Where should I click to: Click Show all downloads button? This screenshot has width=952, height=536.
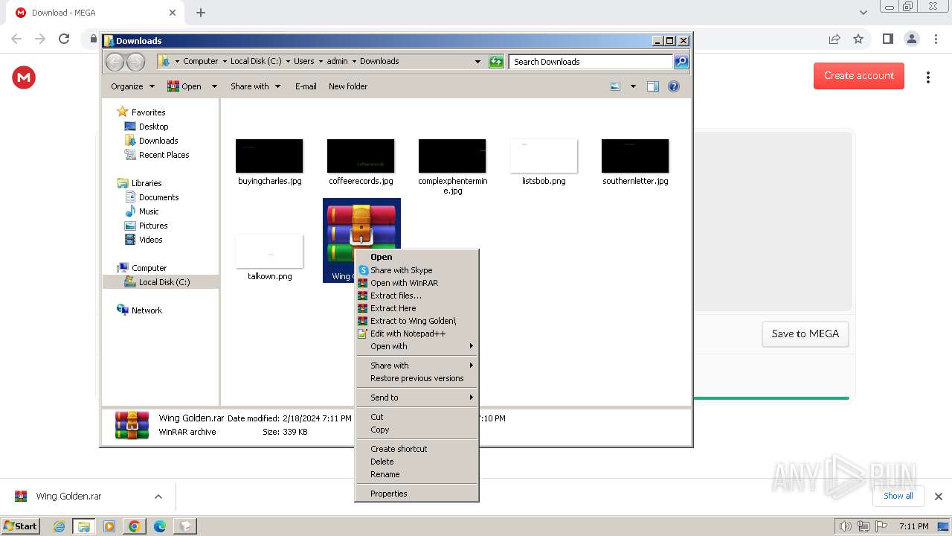pyautogui.click(x=898, y=496)
